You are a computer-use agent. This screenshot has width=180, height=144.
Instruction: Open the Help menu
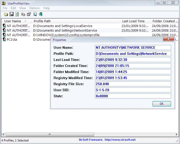pyautogui.click(x=47, y=8)
